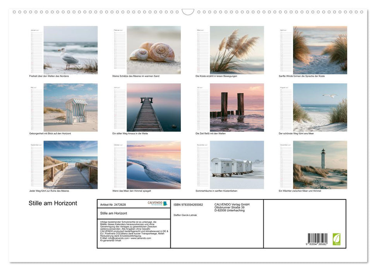The width and height of the screenshot is (376, 271).
Task: Click the October sunset shoreline photo
Action: coord(154,165)
